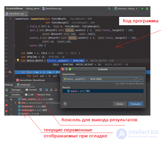Open the arkanoid | Debug configuration dropdown
This screenshot has width=161, height=141.
[x=126, y=9]
